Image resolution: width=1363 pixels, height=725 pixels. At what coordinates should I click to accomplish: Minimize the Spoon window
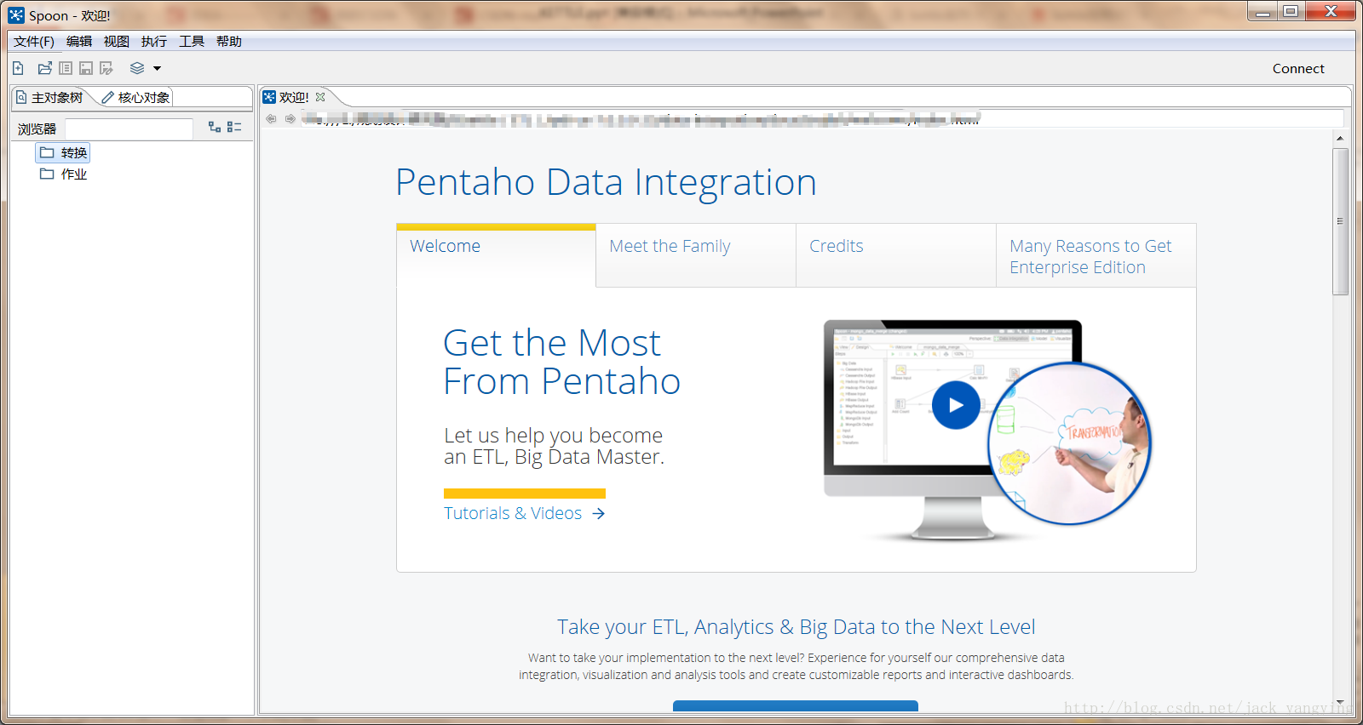coord(1262,11)
